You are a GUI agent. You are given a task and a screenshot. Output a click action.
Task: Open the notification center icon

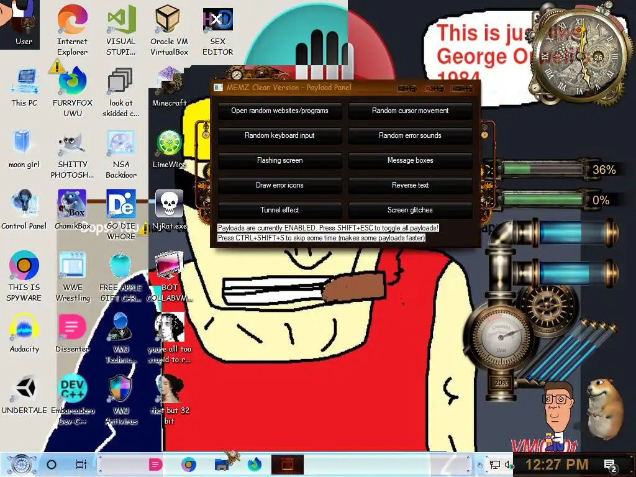coord(611,466)
